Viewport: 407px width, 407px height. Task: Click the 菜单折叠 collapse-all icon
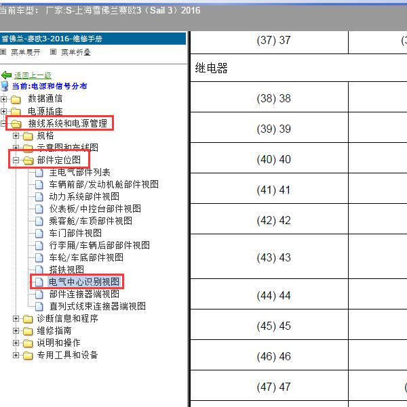53,52
